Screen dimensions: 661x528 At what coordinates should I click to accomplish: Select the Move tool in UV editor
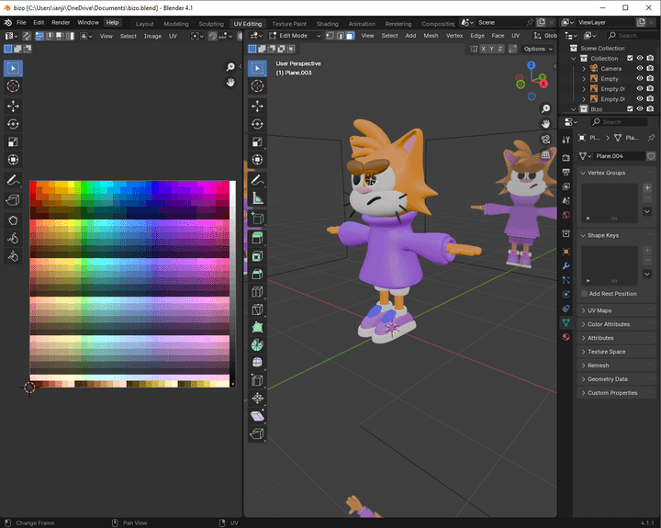pyautogui.click(x=14, y=106)
